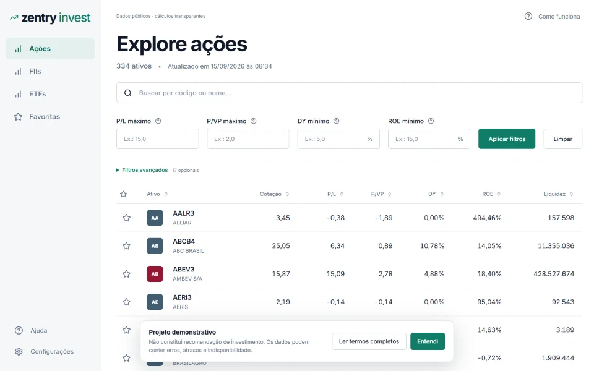Click the Limpar button

coord(563,139)
